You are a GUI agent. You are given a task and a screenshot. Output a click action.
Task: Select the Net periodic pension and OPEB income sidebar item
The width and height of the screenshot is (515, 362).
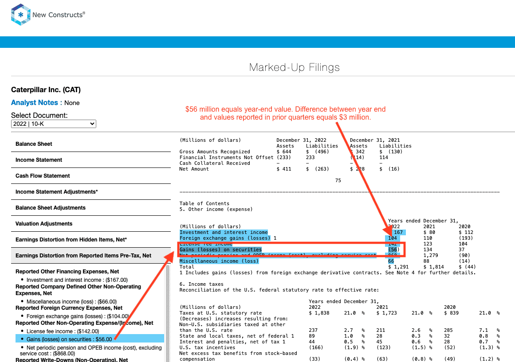90,350
